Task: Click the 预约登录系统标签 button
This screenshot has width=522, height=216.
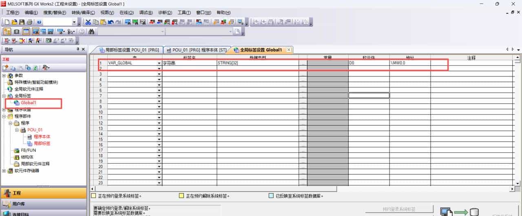Action: (x=399, y=209)
